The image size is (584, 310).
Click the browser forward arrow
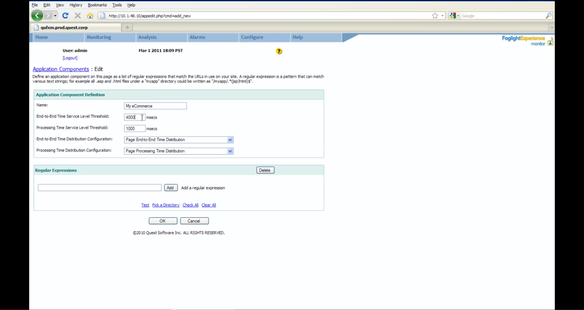(x=48, y=16)
